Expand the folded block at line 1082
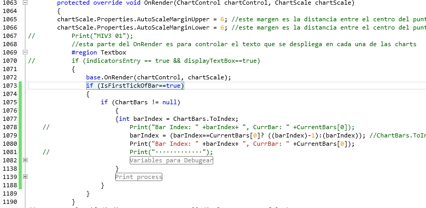Viewport: 426px width, 208px height. pyautogui.click(x=25, y=160)
